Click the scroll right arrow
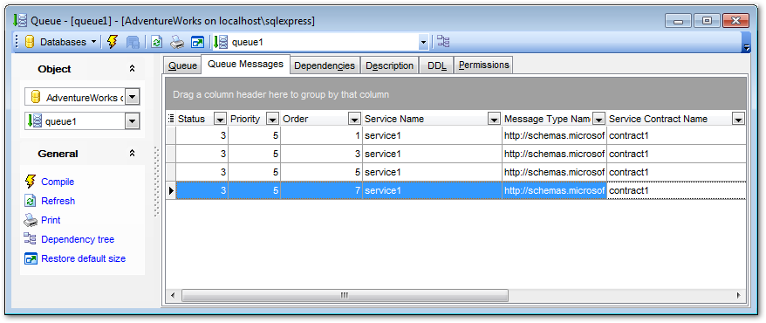766x323 pixels. (739, 295)
